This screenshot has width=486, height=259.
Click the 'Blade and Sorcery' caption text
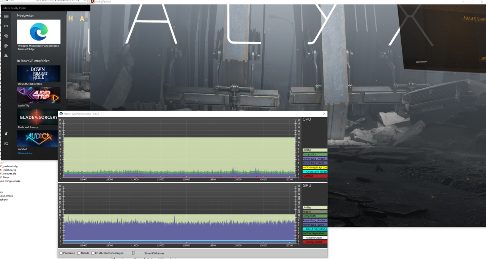pos(28,127)
